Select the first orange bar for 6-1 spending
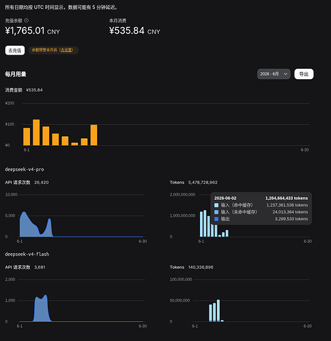The height and width of the screenshot is (341, 331). (x=27, y=136)
